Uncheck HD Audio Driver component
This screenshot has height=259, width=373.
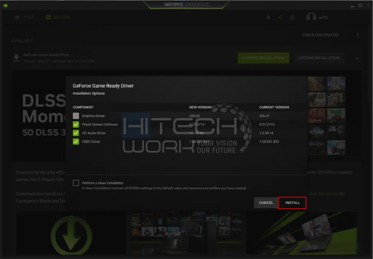pyautogui.click(x=76, y=133)
